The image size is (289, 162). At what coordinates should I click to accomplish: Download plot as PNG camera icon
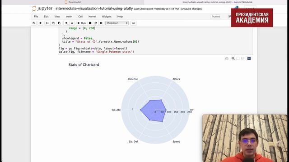227,58
